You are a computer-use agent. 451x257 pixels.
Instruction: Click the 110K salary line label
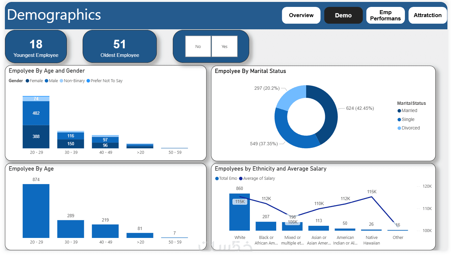pos(319,203)
